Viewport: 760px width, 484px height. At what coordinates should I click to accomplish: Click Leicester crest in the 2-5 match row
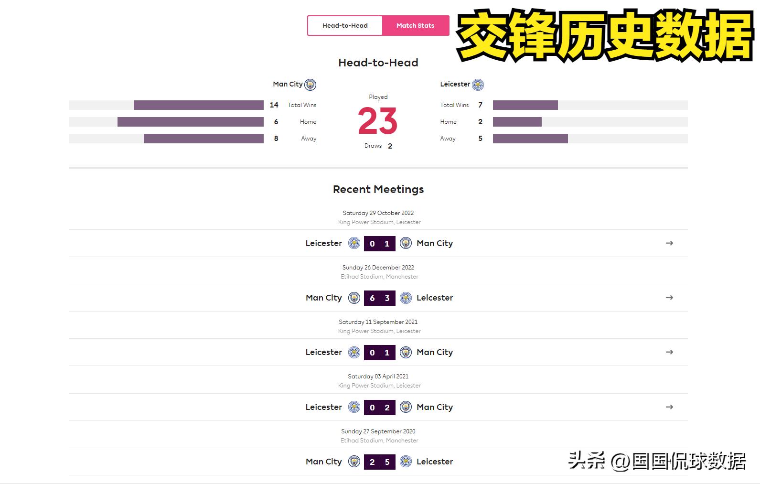[406, 462]
